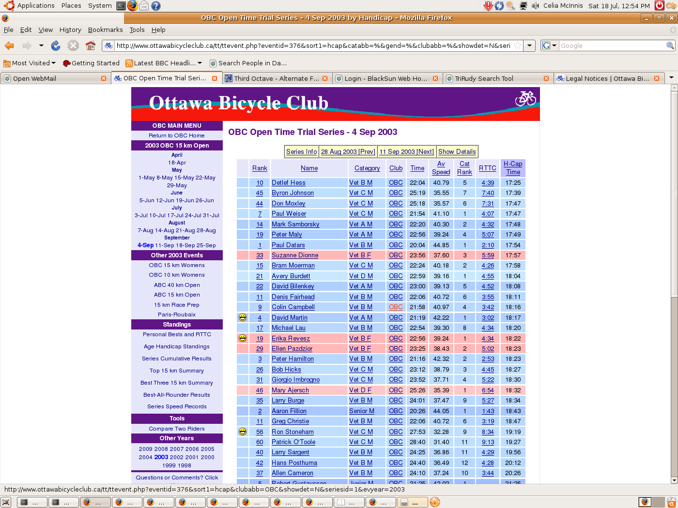Image resolution: width=678 pixels, height=508 pixels.
Task: Sort results by H-Cap Time column
Action: 513,168
